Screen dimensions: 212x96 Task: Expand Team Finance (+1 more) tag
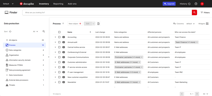[187, 42]
